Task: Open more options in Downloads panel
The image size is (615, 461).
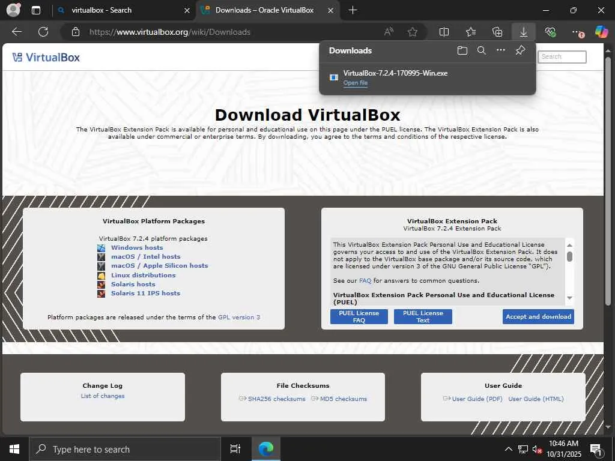Action: (501, 50)
